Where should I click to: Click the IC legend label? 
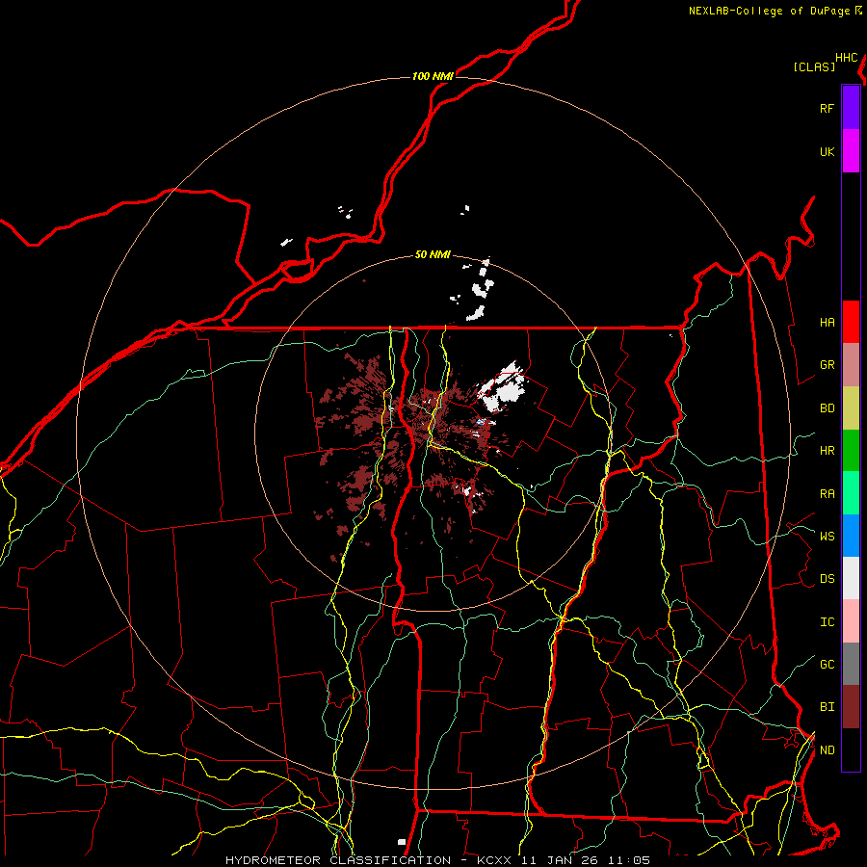(x=827, y=621)
